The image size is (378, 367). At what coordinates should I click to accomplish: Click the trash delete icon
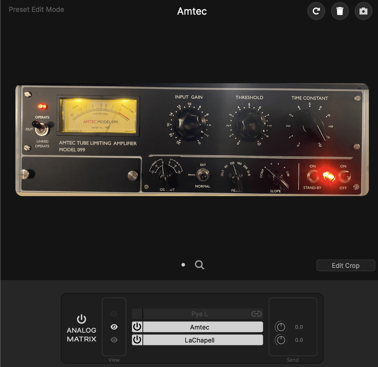point(339,11)
